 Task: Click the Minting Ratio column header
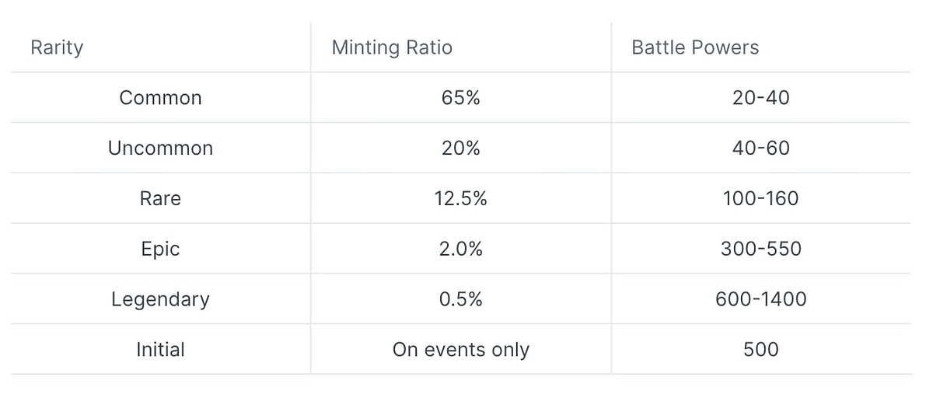[x=392, y=47]
